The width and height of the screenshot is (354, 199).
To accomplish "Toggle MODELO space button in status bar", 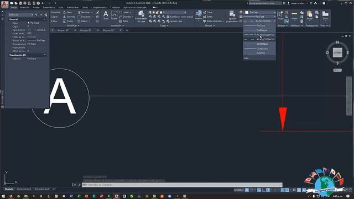I will [239, 190].
